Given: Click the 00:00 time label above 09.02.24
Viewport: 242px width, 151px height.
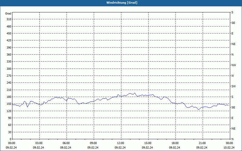Looking at the screenshot, I should (x=12, y=143).
